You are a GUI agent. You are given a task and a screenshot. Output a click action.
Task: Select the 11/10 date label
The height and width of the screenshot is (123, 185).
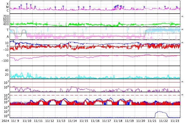click(x=27, y=121)
